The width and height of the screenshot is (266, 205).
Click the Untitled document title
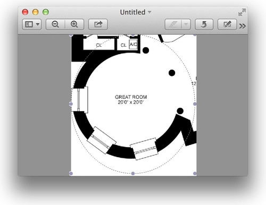(132, 12)
